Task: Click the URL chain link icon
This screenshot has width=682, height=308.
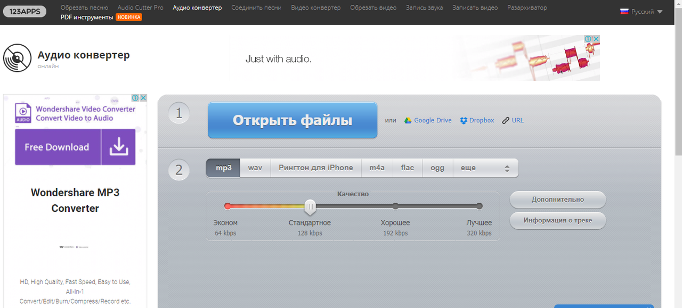Action: click(506, 120)
